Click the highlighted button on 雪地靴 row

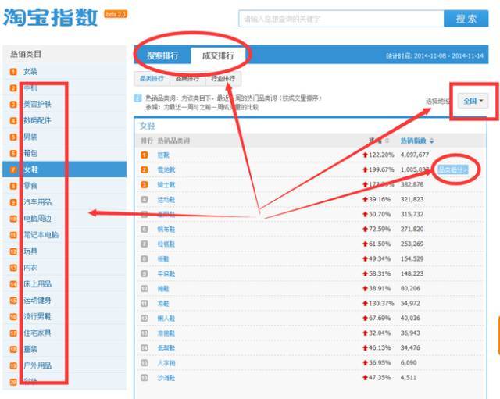(453, 169)
